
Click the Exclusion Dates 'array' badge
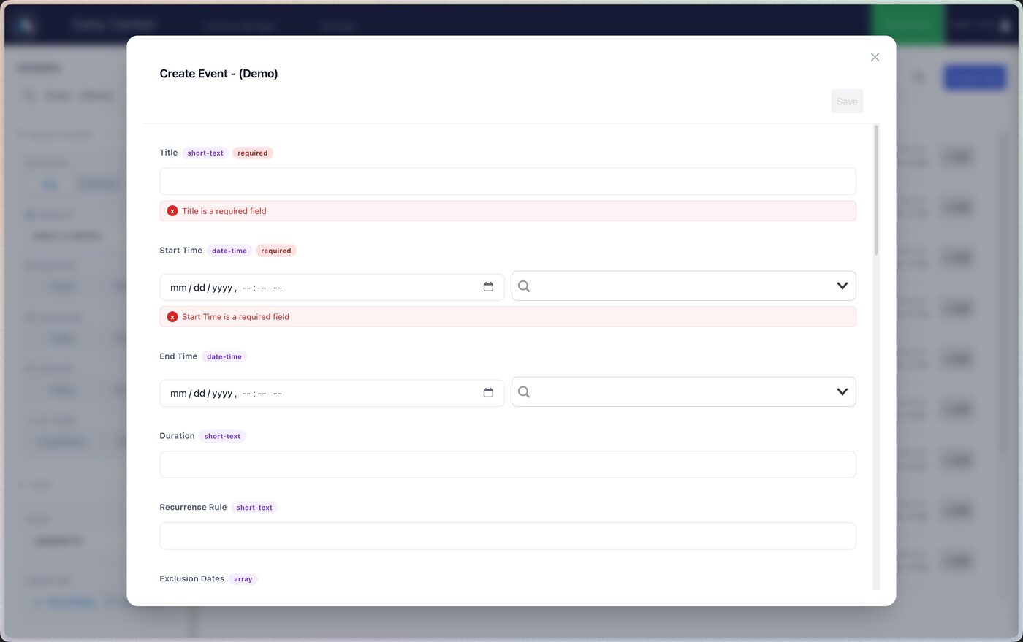tap(243, 579)
